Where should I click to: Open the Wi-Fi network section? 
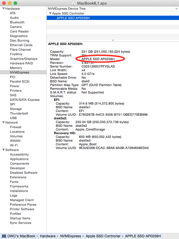(x=14, y=145)
